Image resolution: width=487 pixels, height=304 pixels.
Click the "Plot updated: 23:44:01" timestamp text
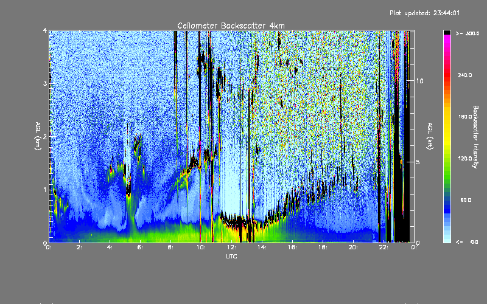click(x=424, y=13)
